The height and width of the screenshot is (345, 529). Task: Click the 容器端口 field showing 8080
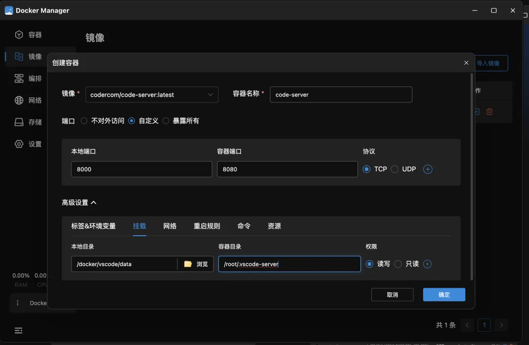[x=288, y=169]
